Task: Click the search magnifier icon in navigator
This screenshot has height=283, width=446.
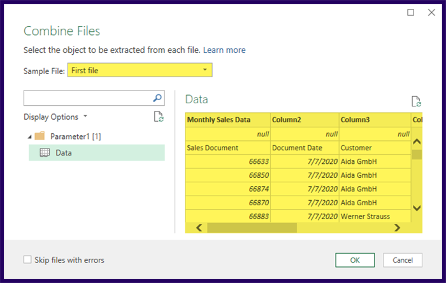Action: click(158, 98)
